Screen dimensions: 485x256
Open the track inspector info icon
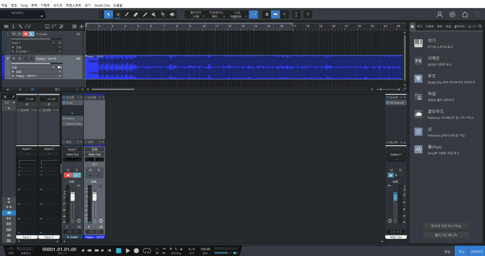tap(13, 26)
